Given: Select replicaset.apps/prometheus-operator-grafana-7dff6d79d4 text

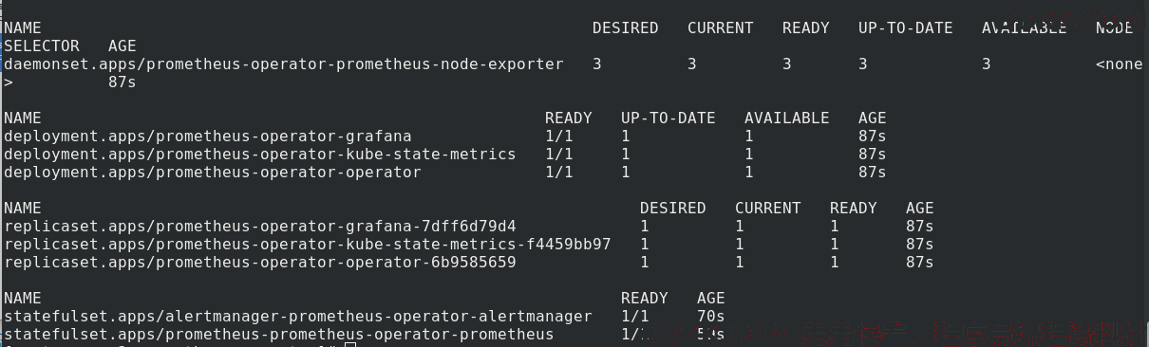Looking at the screenshot, I should pyautogui.click(x=260, y=227).
